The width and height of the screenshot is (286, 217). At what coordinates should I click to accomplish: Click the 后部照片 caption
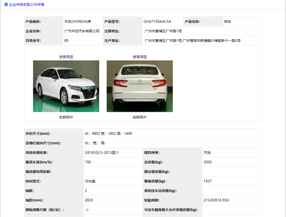140,117
